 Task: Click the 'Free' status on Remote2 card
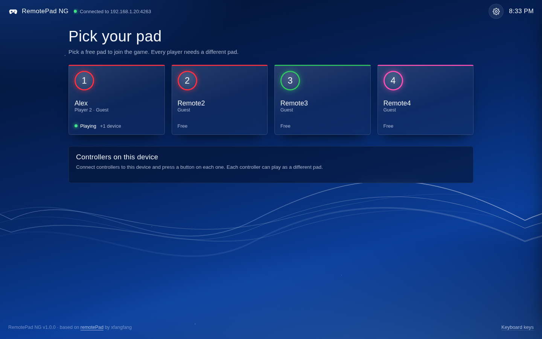(x=183, y=126)
